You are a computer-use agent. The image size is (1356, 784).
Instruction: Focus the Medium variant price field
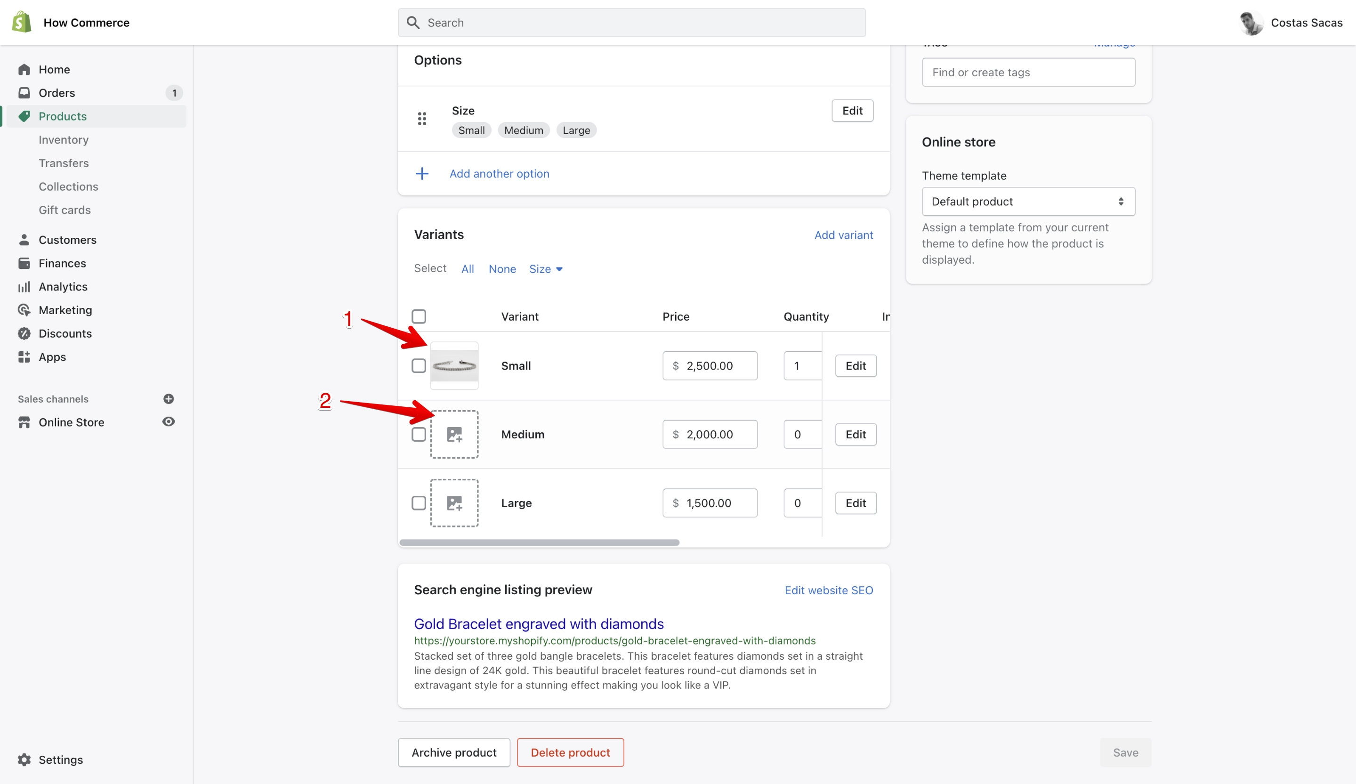(710, 434)
